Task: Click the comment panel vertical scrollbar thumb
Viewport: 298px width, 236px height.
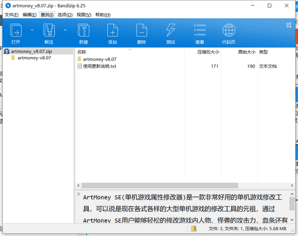Action: pyautogui.click(x=292, y=203)
